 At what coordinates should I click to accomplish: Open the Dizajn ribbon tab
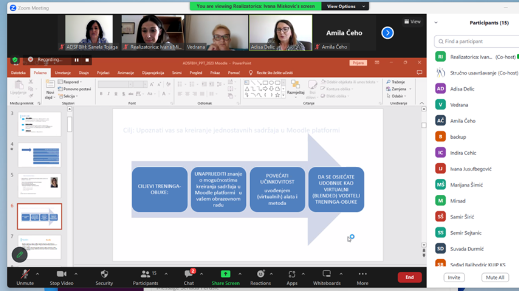click(84, 73)
